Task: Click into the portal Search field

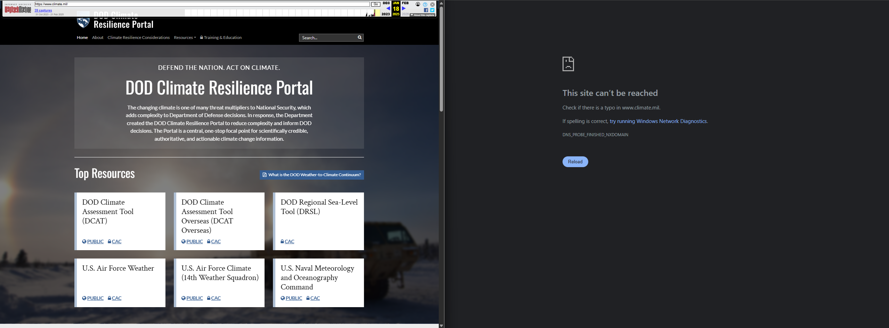Action: pos(328,38)
